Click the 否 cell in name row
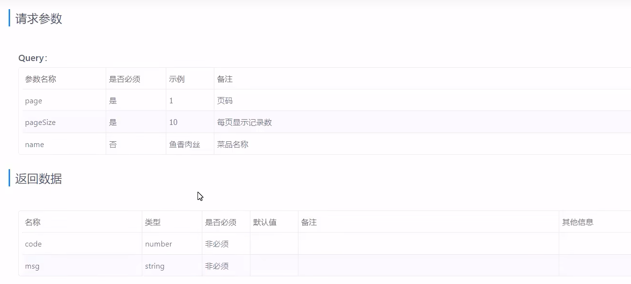631x284 pixels. click(x=113, y=144)
